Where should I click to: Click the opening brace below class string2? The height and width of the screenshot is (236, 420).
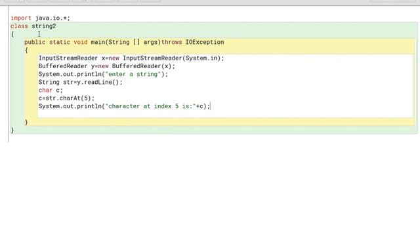point(12,34)
